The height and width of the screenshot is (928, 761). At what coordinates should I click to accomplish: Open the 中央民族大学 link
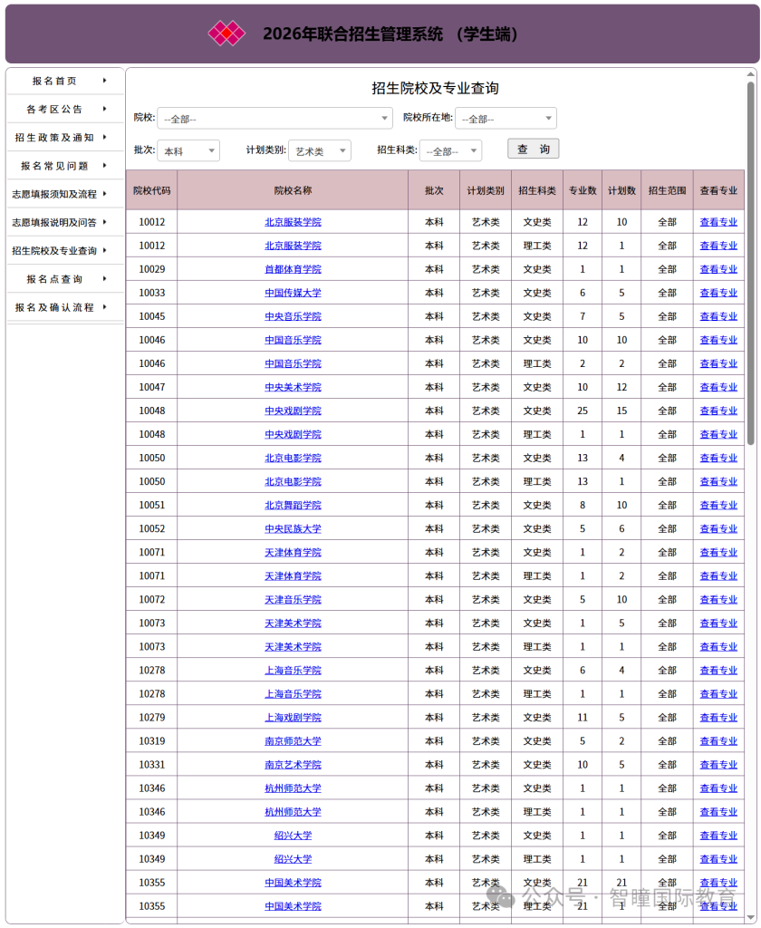[293, 529]
